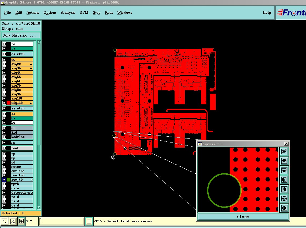Open the Options menu
The width and height of the screenshot is (306, 228).
(50, 13)
